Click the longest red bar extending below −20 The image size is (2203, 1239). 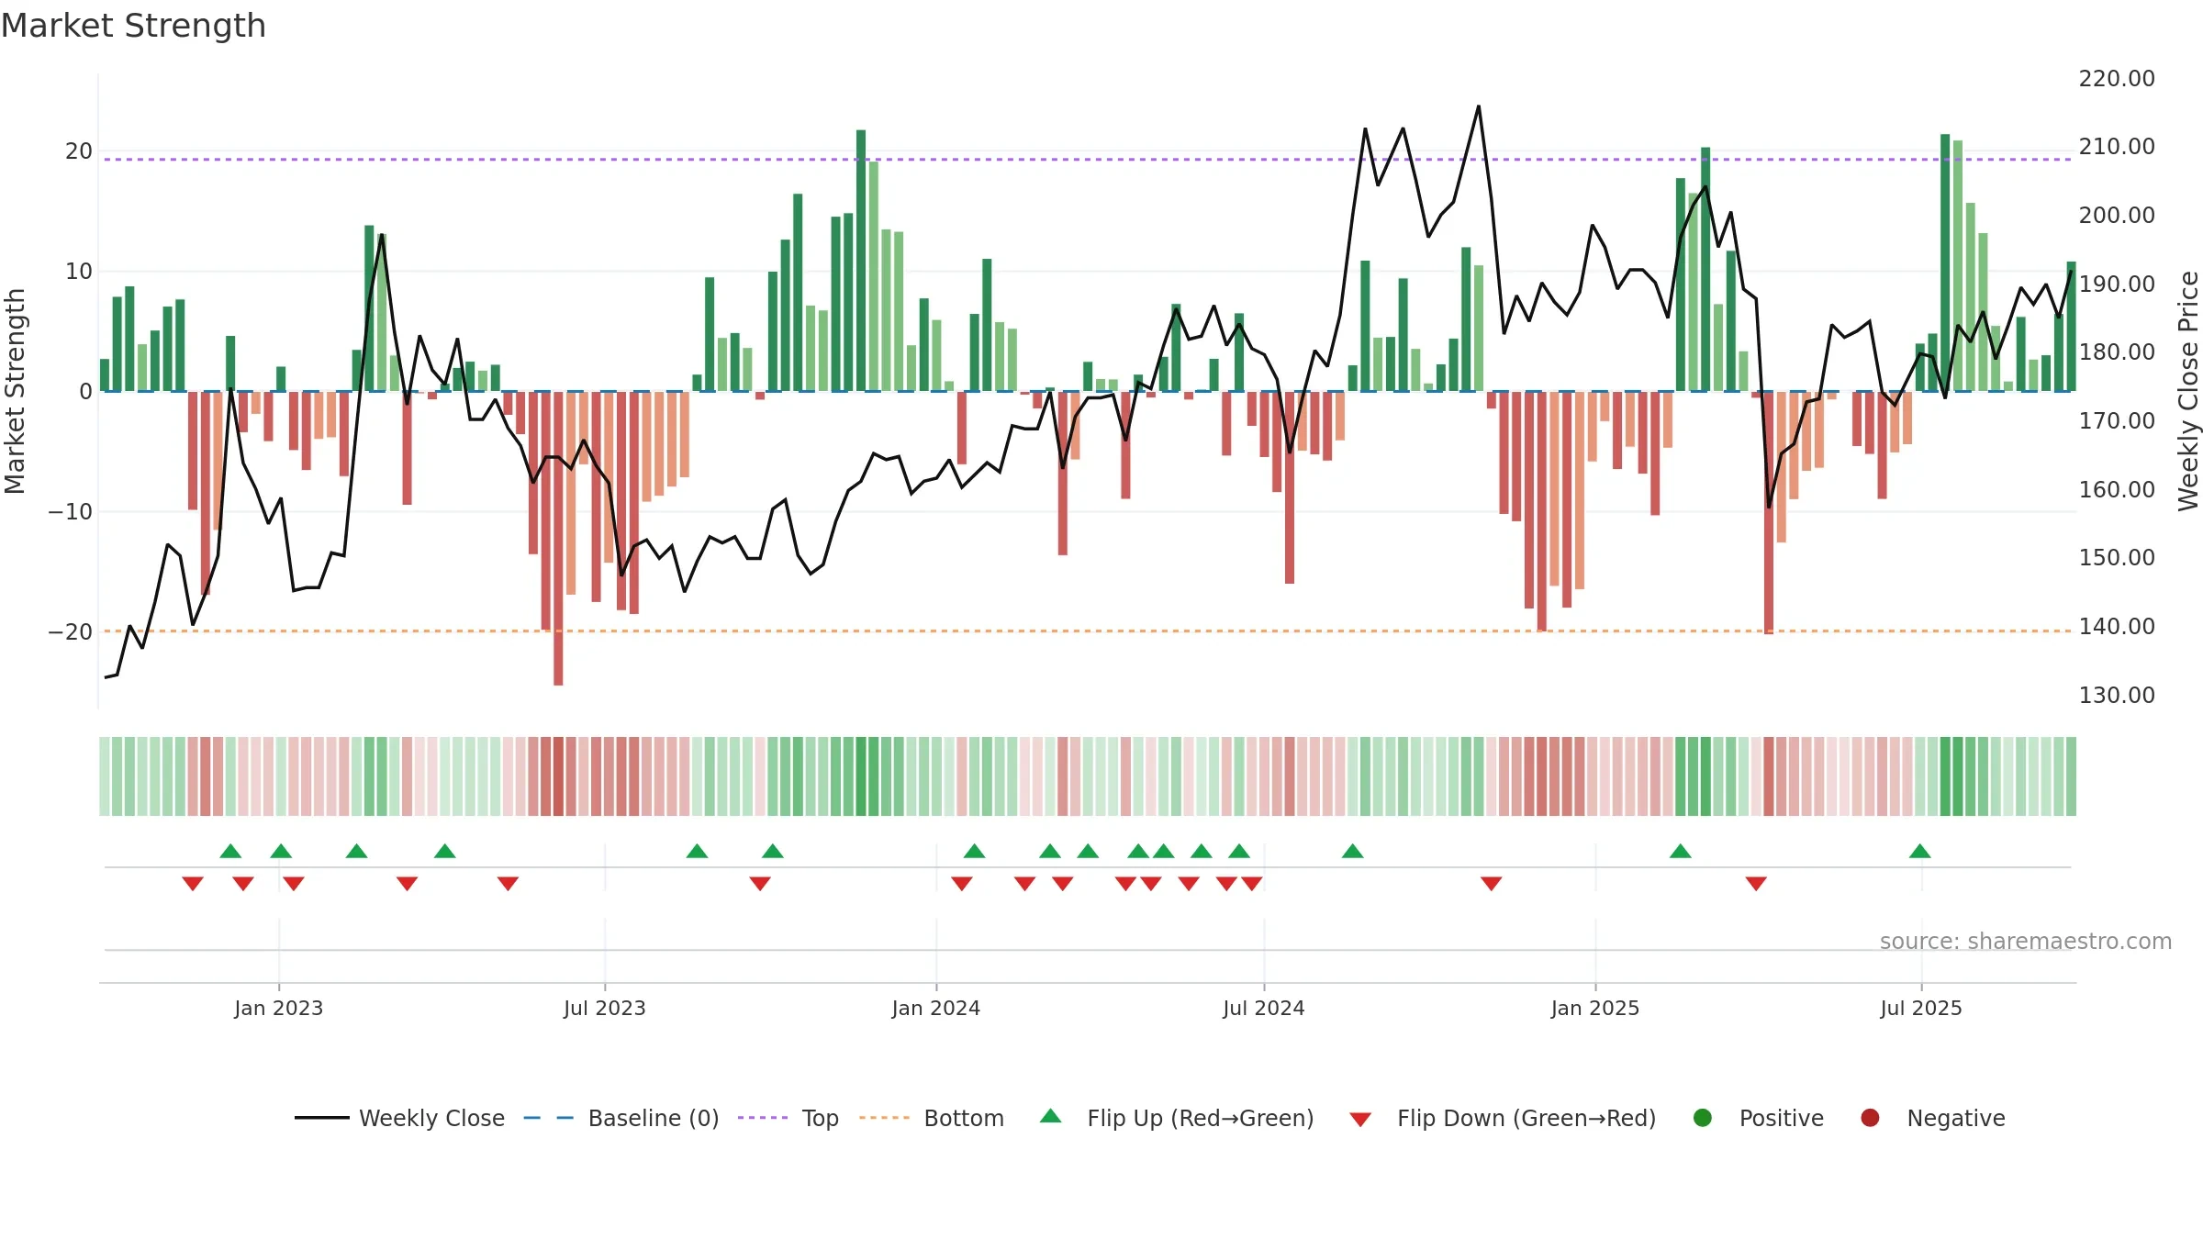558,538
